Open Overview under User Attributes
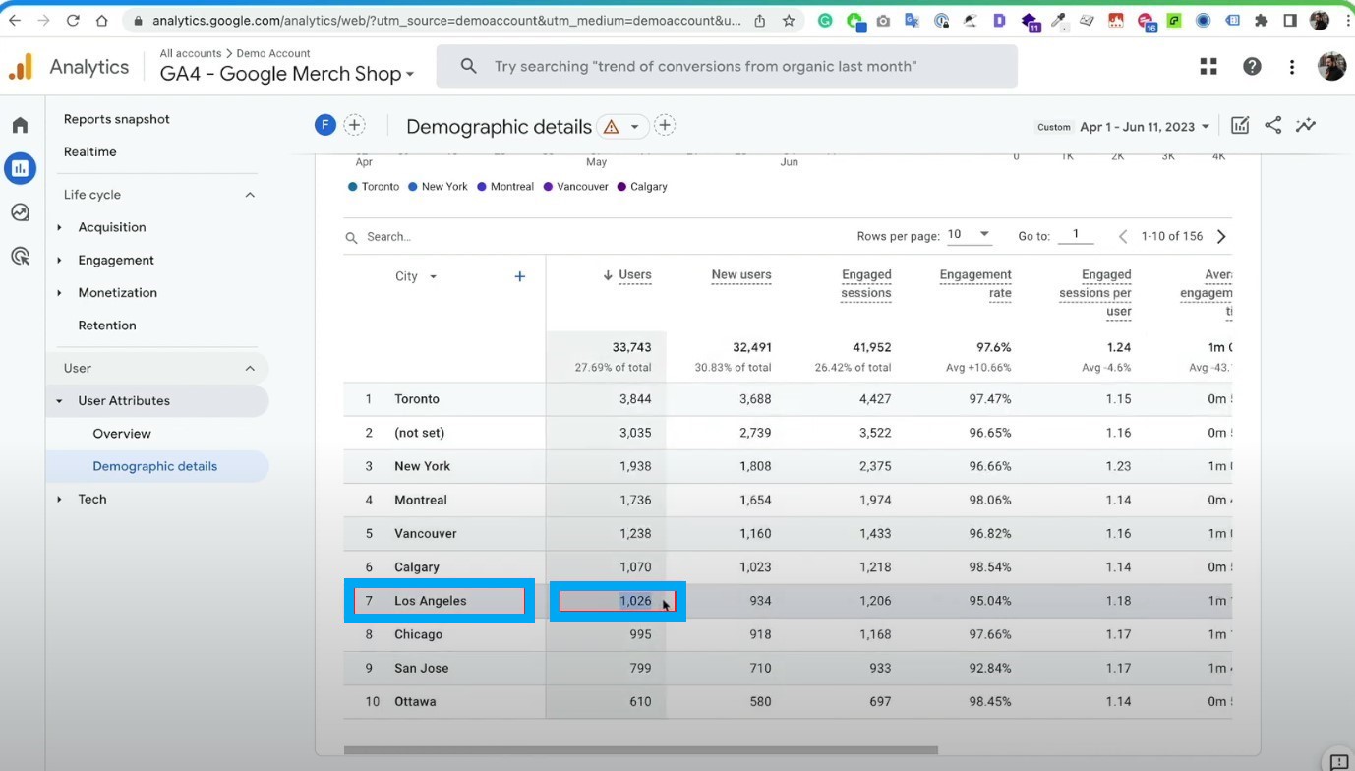 (121, 434)
